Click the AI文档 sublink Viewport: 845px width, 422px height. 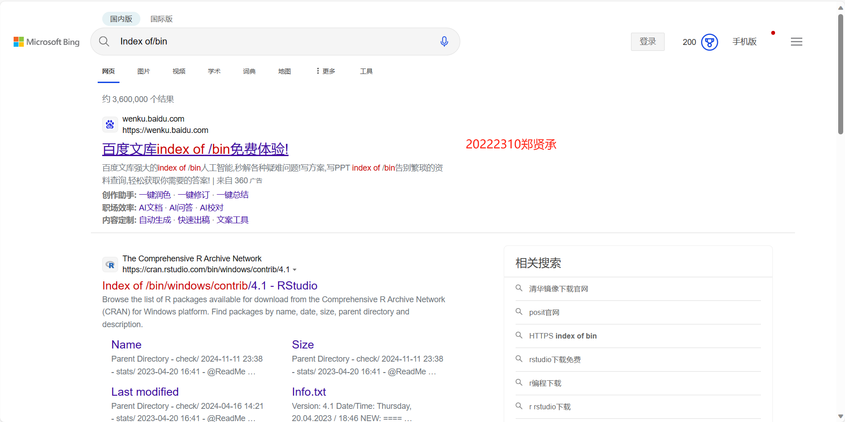[151, 207]
